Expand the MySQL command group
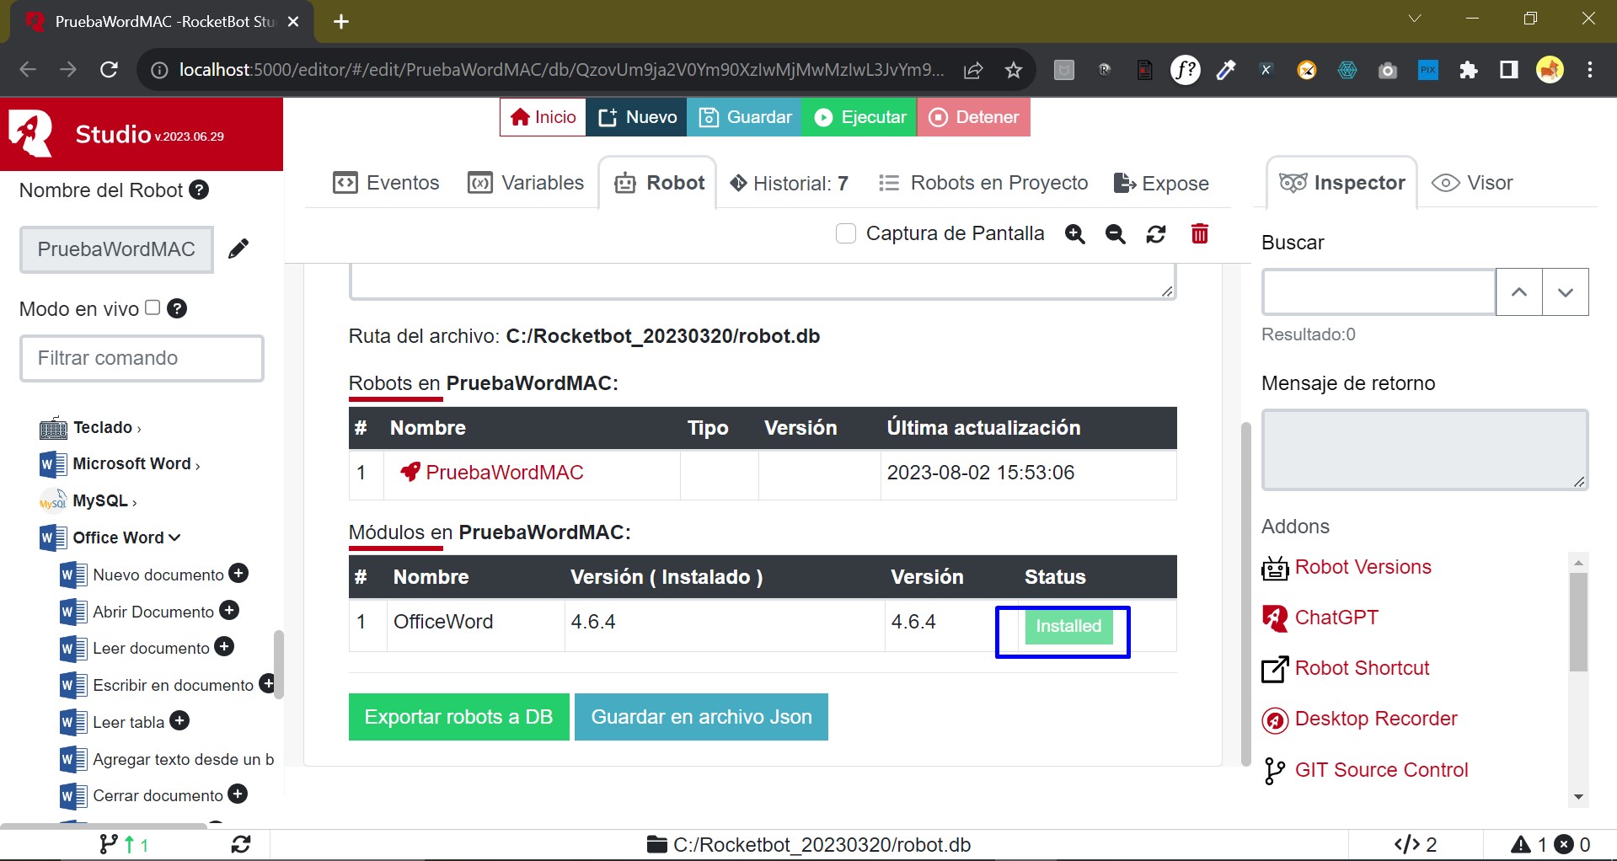 104,501
